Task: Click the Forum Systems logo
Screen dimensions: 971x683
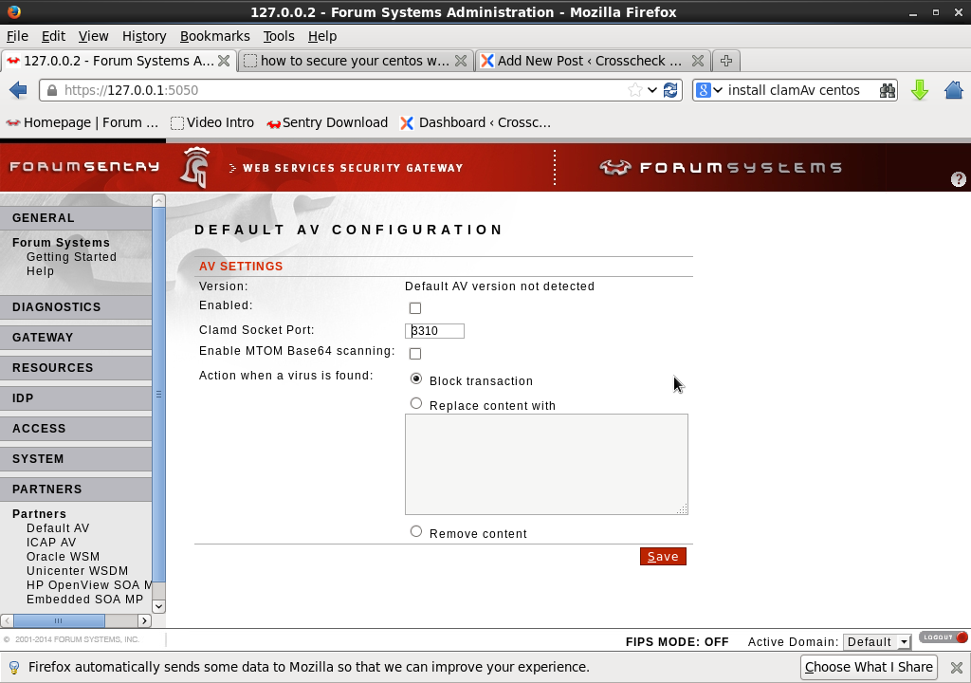Action: (x=721, y=167)
